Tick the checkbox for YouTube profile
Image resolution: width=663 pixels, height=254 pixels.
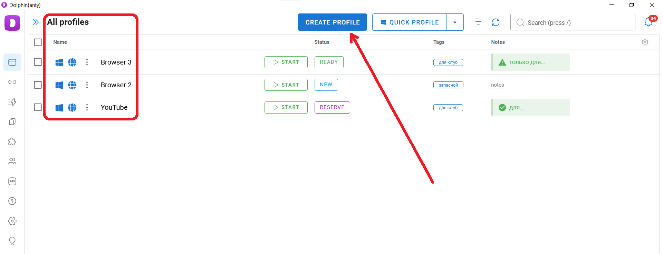[38, 107]
